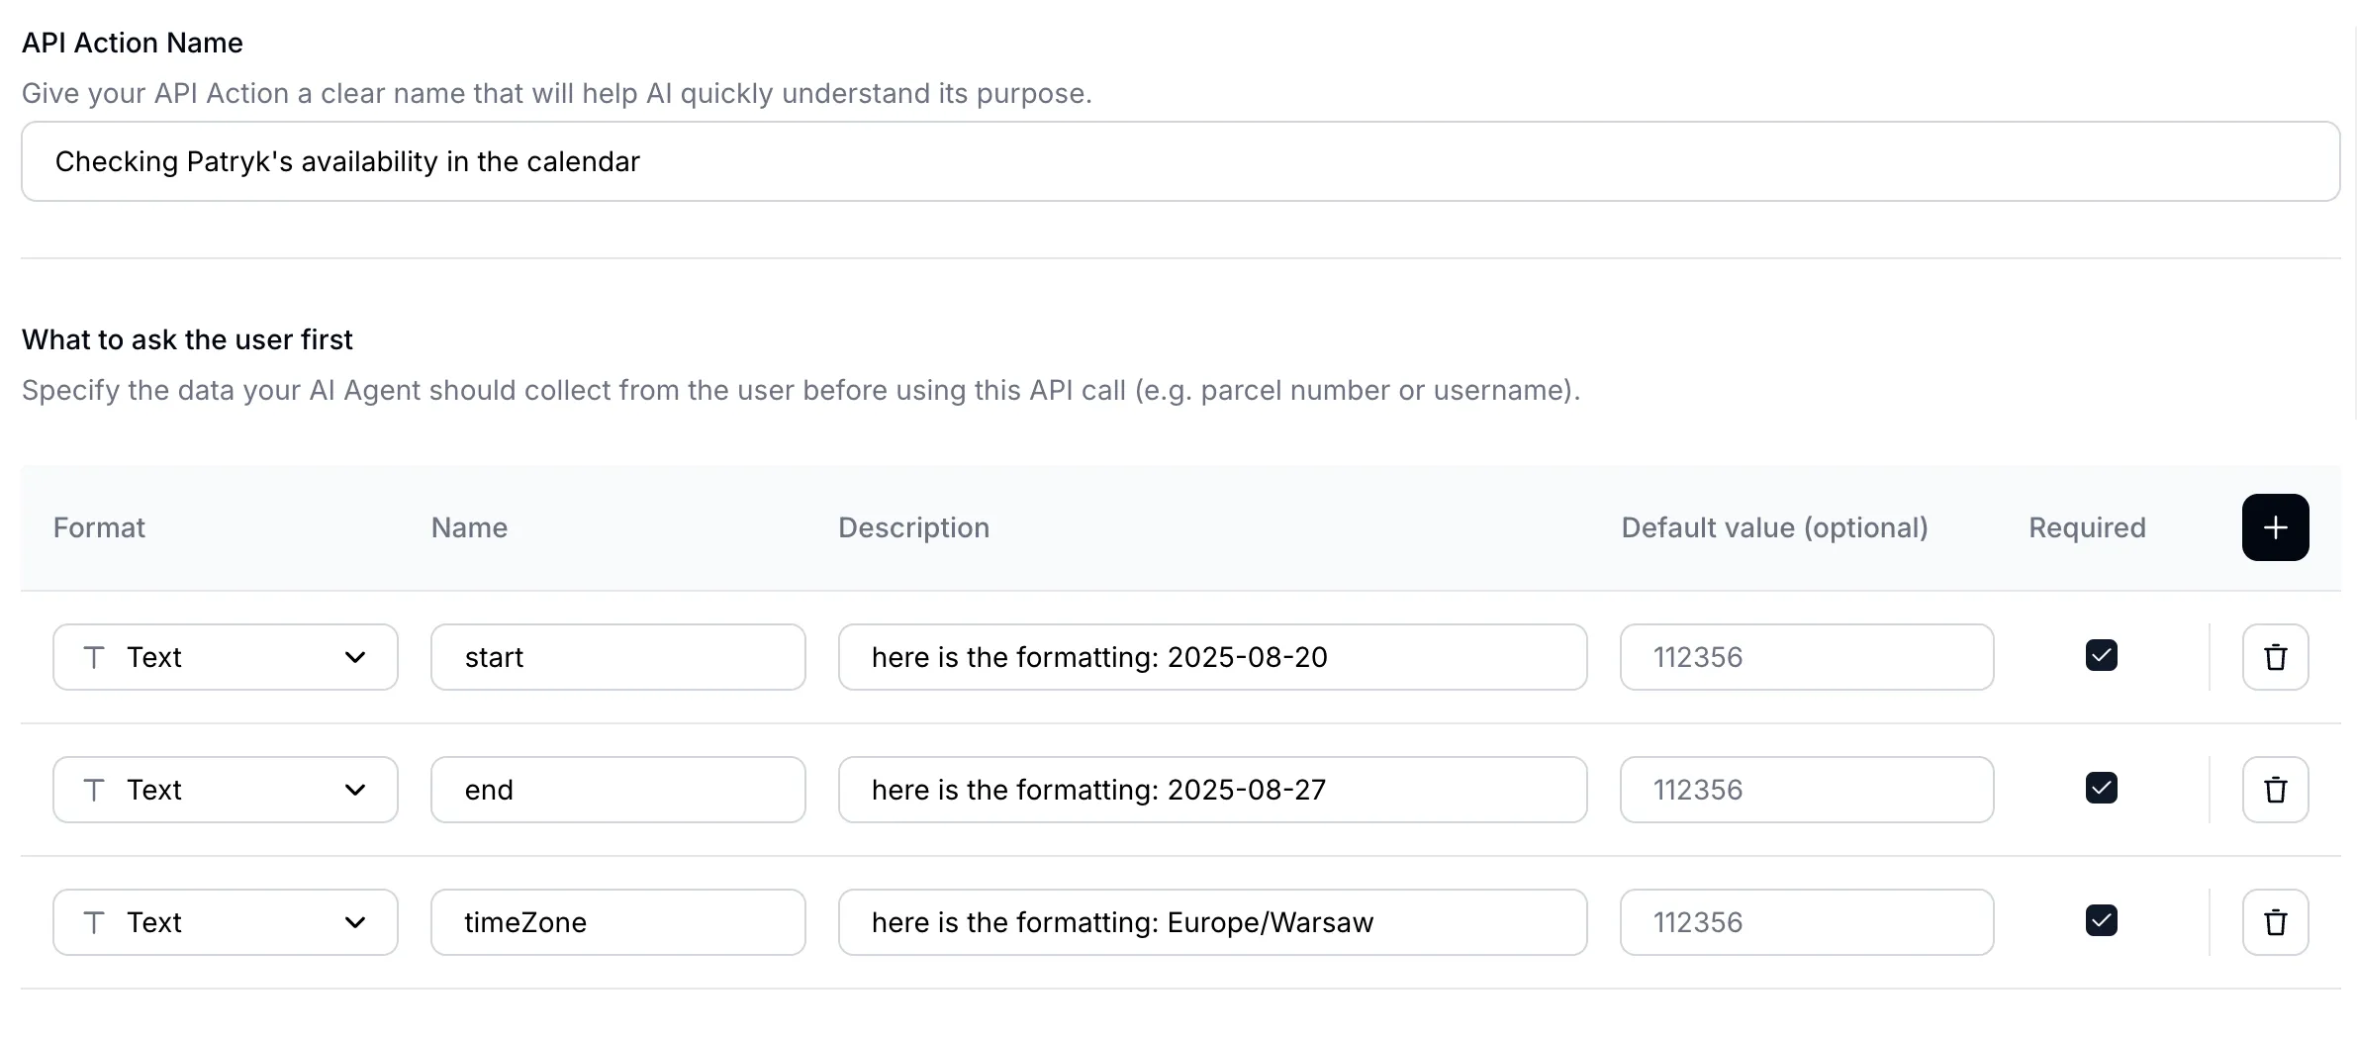Image resolution: width=2357 pixels, height=1041 pixels.
Task: Delete the timeZone field row
Action: click(2274, 922)
